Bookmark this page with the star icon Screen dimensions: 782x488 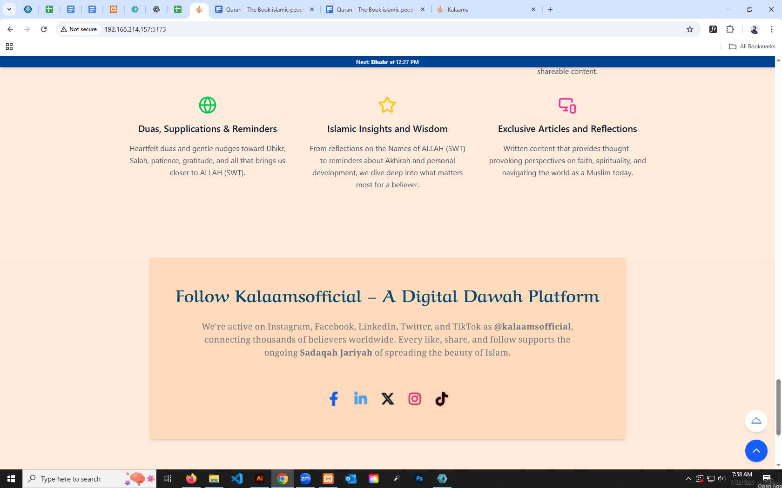tap(690, 29)
